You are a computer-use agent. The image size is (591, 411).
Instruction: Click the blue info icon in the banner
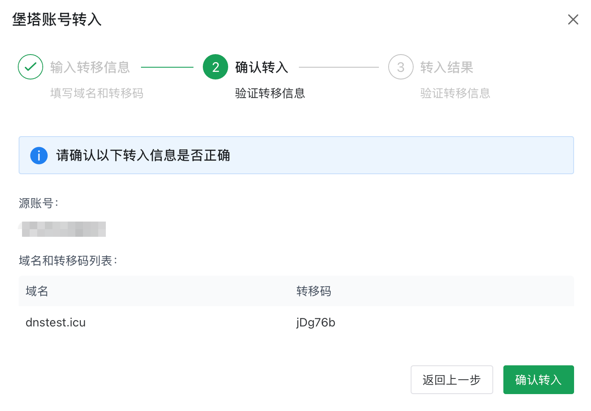pyautogui.click(x=39, y=155)
